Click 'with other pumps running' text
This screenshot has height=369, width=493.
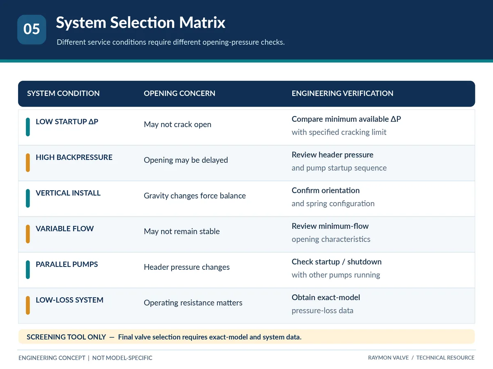336,275
